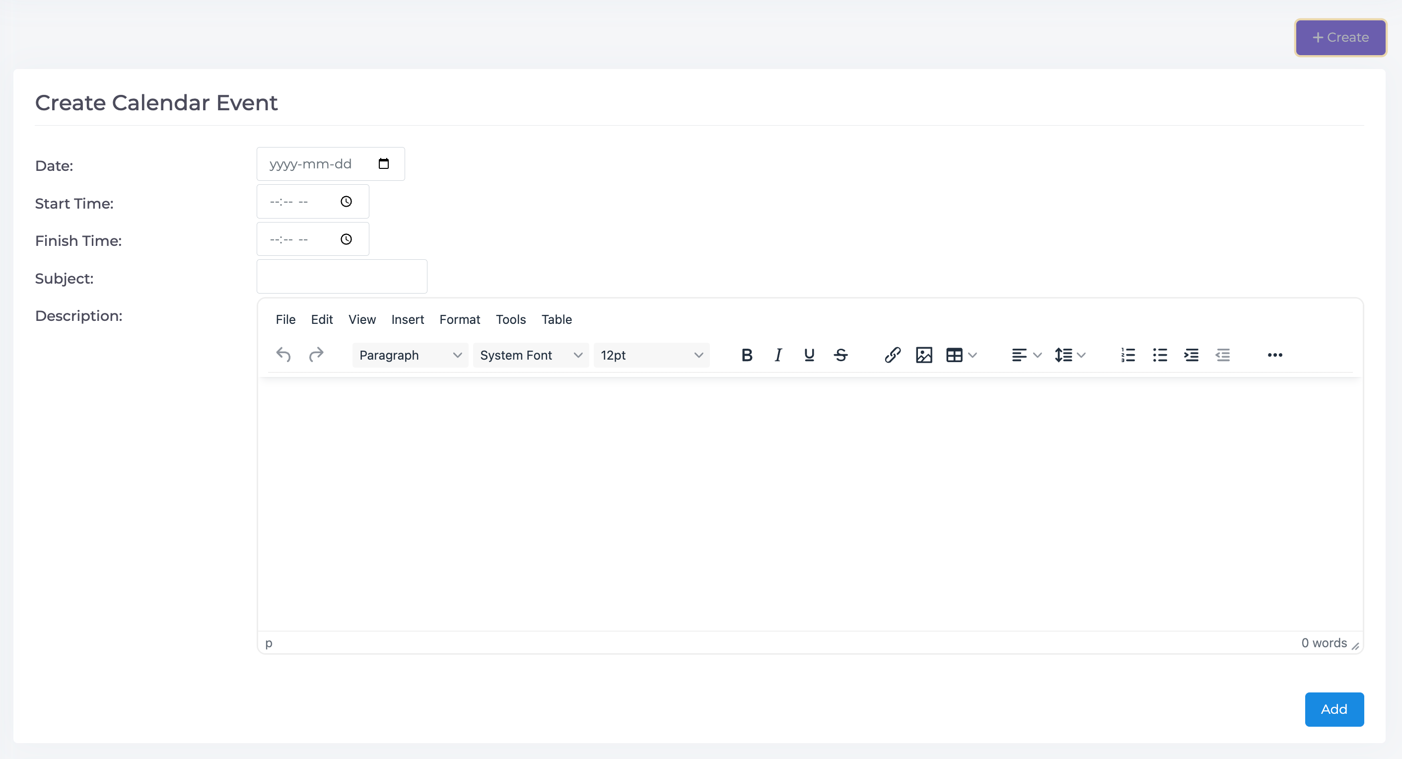Decrease indent of the paragraph
The width and height of the screenshot is (1402, 759).
point(1222,355)
